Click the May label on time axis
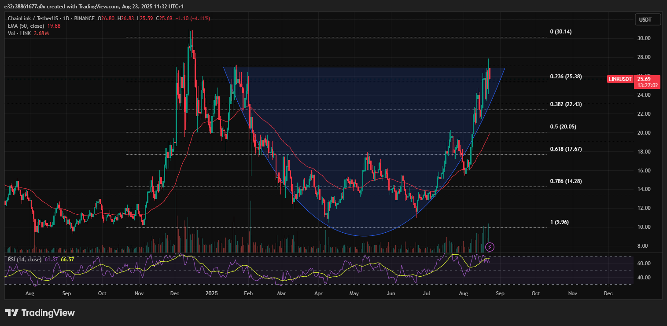This screenshot has height=326, width=667. click(354, 293)
